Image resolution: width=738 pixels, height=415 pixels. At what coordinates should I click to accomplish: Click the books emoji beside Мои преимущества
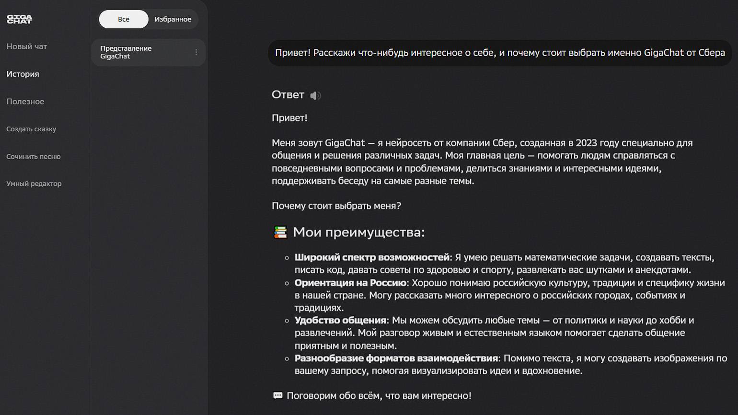280,232
